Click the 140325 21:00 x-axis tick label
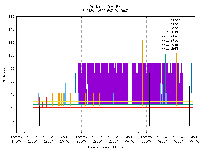 (x=81, y=139)
